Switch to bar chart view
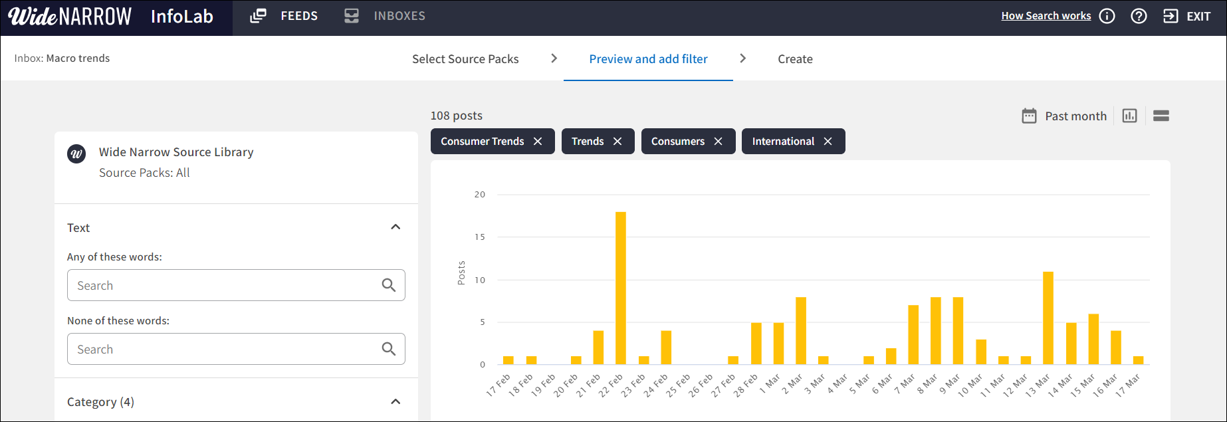 click(1129, 116)
